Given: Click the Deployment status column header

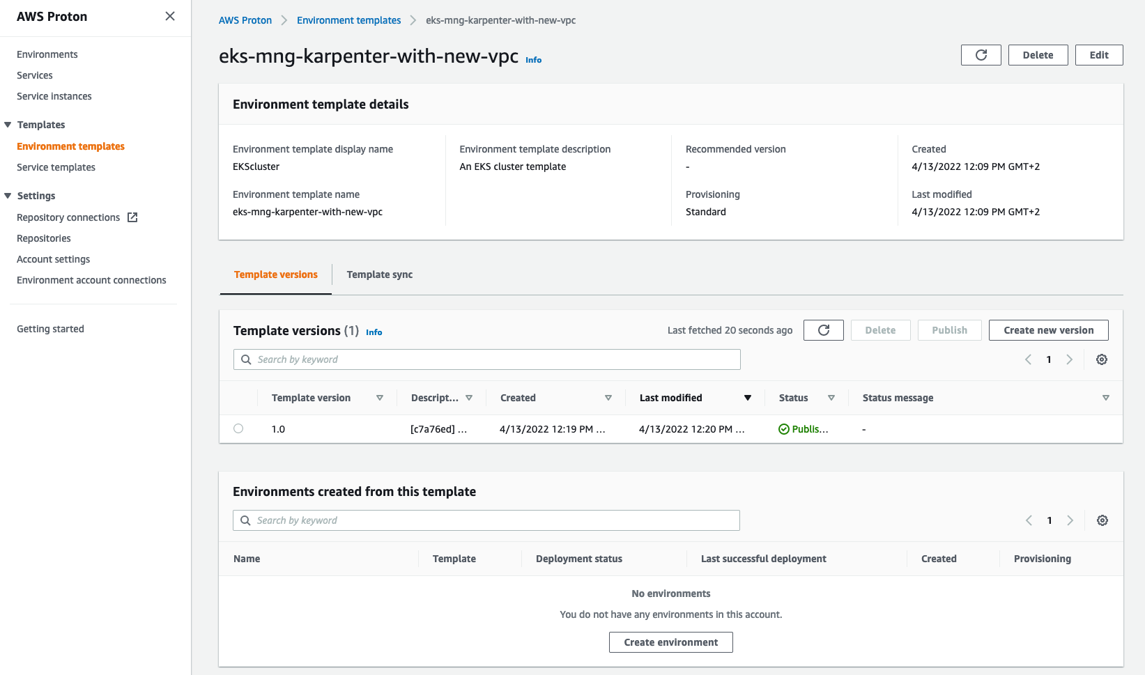Looking at the screenshot, I should tap(578, 559).
